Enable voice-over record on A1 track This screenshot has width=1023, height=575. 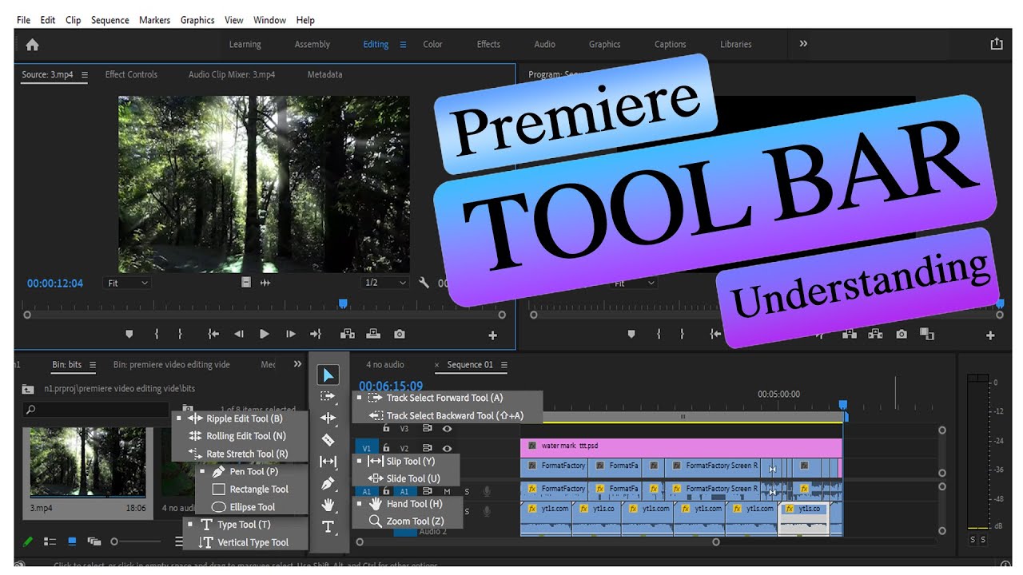pyautogui.click(x=486, y=491)
